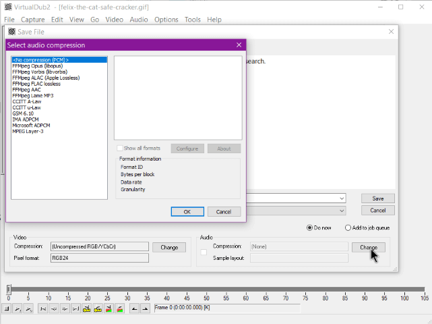Click the Frame 0 position text box
Viewport: 432px width, 324px height.
click(227, 308)
